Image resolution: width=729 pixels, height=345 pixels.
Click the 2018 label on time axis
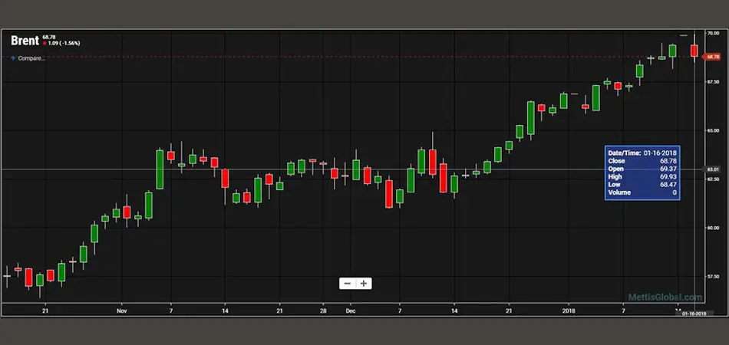(x=569, y=311)
